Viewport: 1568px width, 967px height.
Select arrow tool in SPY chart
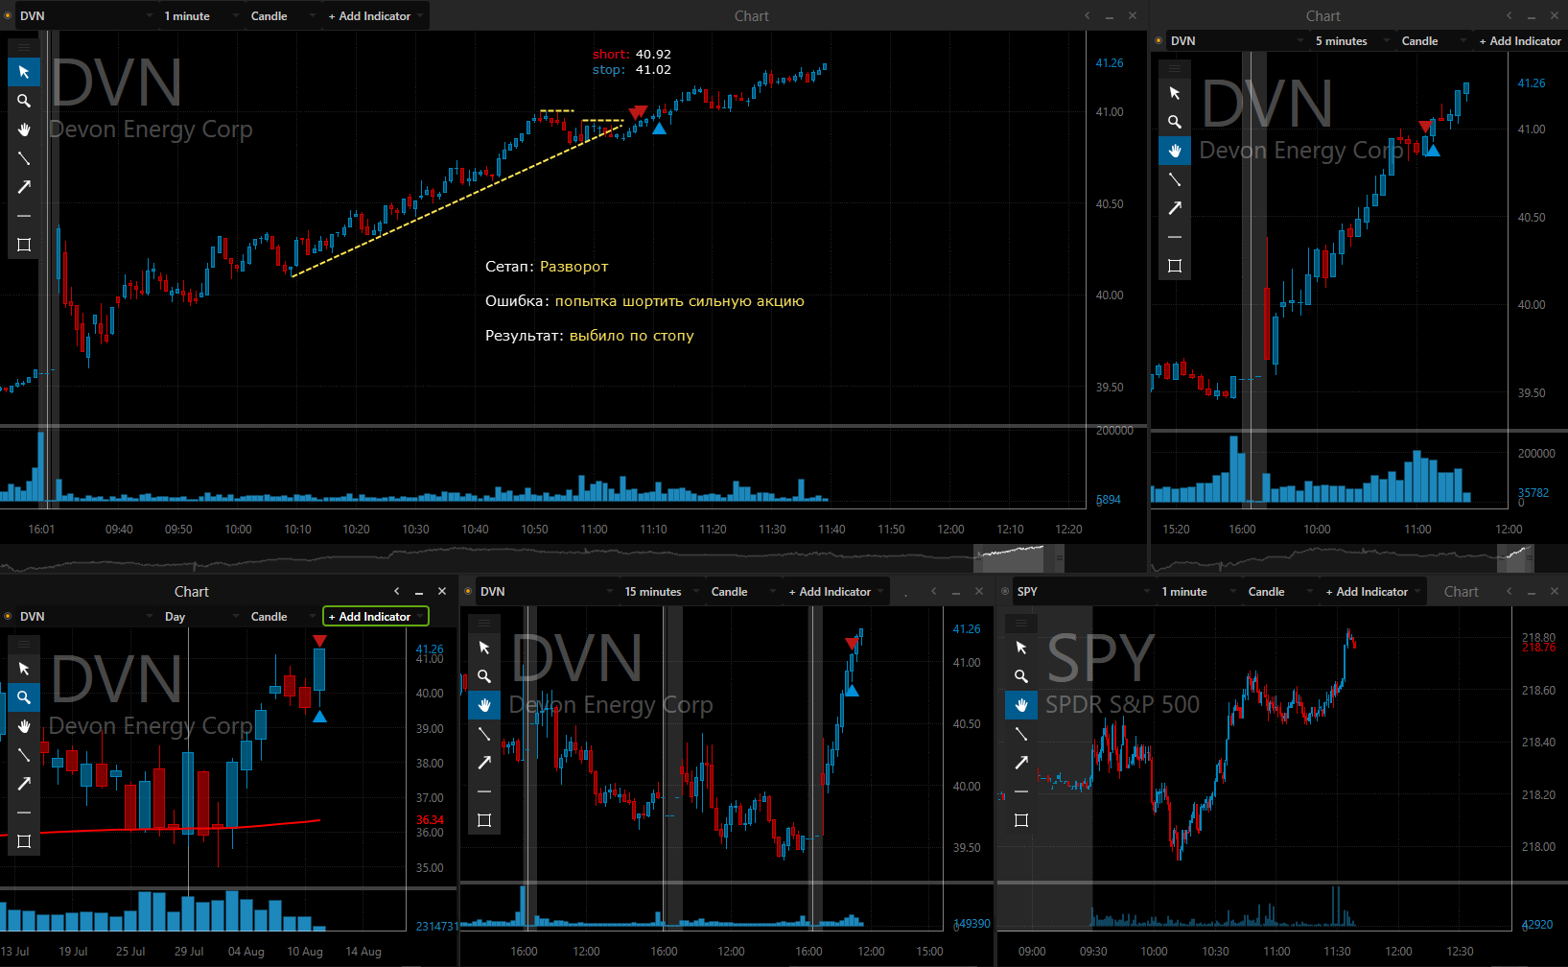point(1021,763)
